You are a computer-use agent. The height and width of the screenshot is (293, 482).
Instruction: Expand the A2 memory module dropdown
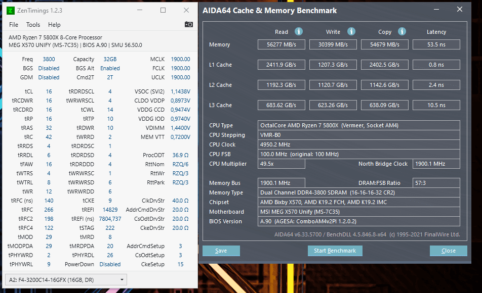tap(66, 280)
